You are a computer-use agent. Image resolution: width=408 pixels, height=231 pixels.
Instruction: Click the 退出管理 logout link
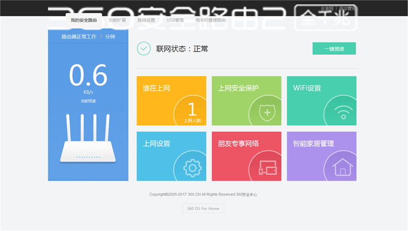[348, 9]
